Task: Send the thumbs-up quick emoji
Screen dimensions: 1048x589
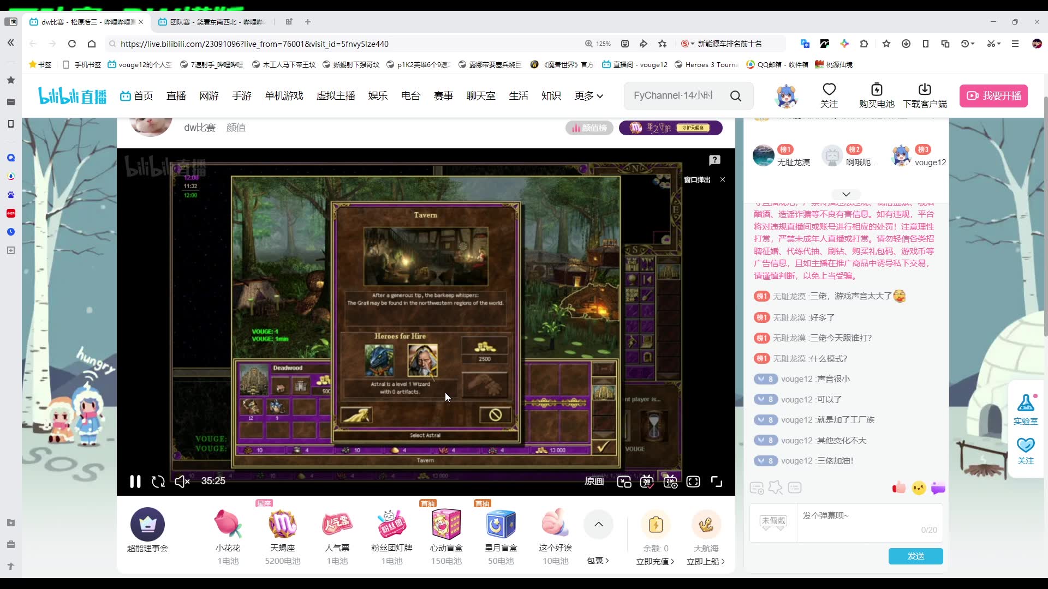Action: tap(898, 488)
